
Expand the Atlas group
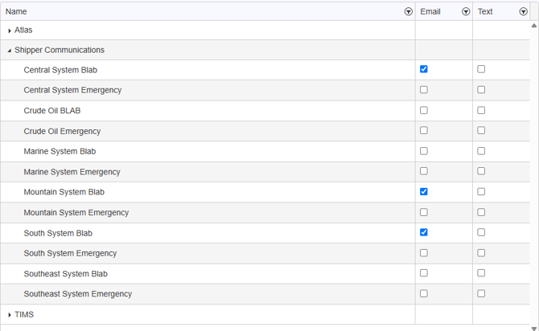10,31
